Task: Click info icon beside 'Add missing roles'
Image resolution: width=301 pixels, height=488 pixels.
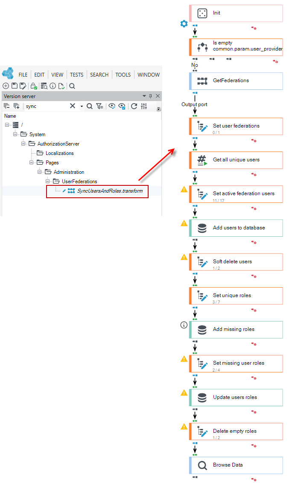Action: 184,325
